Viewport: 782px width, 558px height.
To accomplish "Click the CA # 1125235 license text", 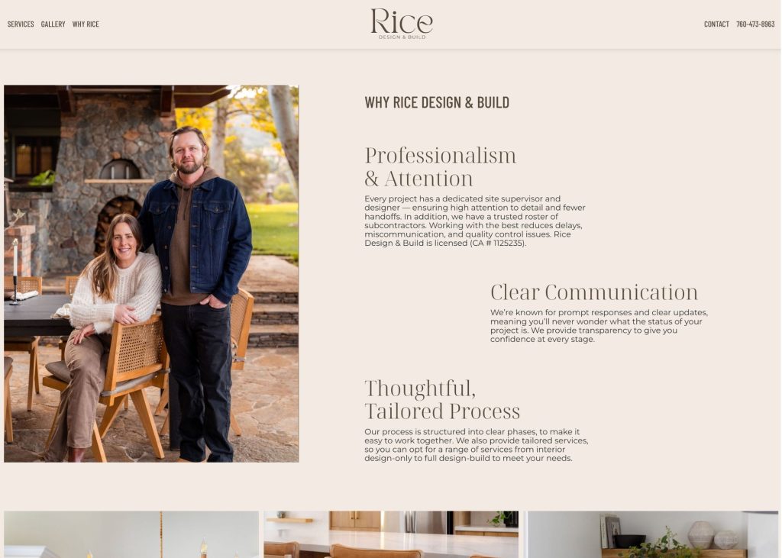I will 497,244.
